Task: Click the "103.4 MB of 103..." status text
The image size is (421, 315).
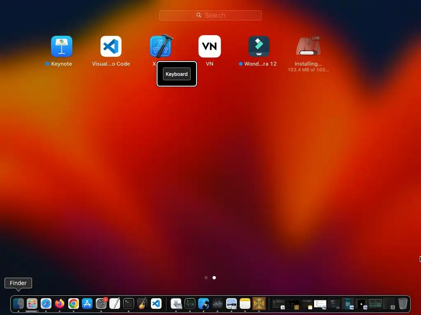Action: coord(308,70)
